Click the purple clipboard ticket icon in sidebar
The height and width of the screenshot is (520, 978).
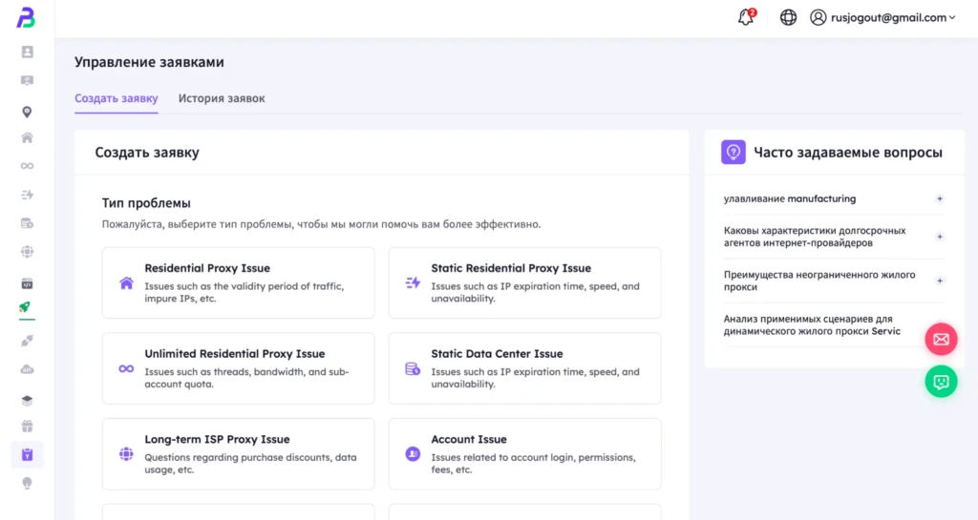point(27,454)
